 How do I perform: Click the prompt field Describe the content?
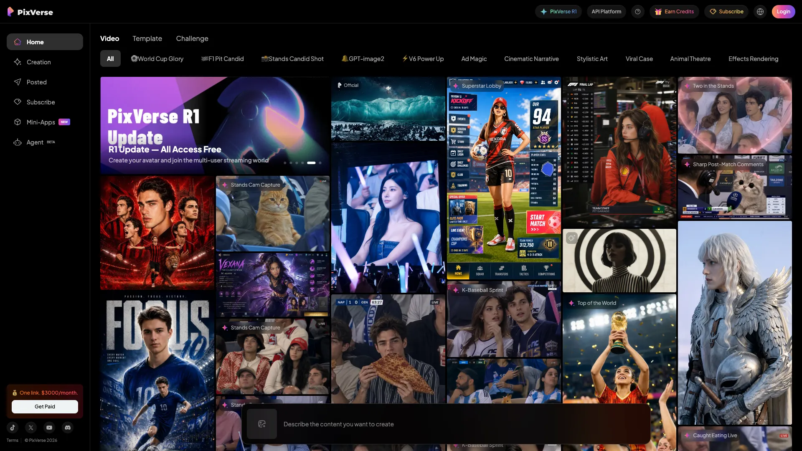(464, 424)
